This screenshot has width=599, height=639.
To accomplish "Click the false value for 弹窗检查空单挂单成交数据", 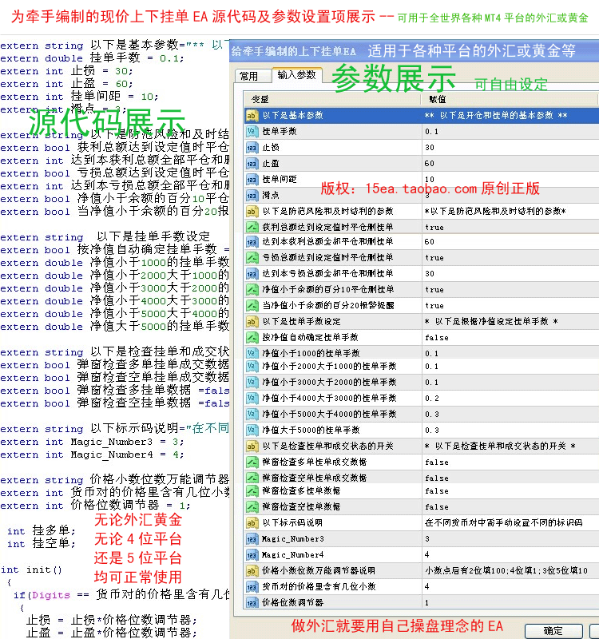I will click(437, 478).
